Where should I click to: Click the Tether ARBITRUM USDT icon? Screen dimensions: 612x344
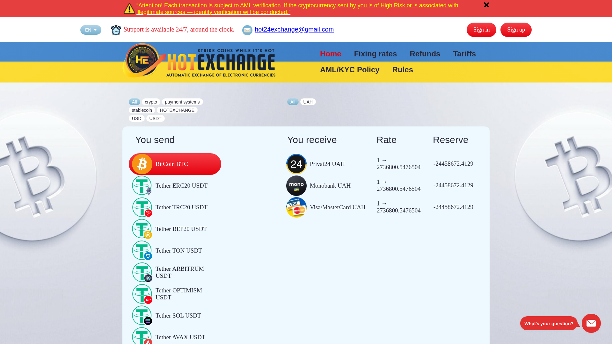(142, 272)
